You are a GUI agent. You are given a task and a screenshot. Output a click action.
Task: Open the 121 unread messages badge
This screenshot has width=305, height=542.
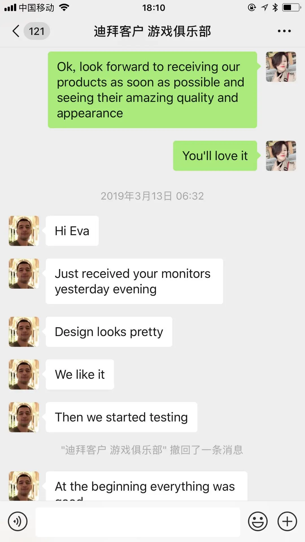point(37,31)
